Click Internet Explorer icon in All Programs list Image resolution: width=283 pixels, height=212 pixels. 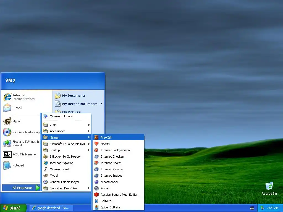46,163
